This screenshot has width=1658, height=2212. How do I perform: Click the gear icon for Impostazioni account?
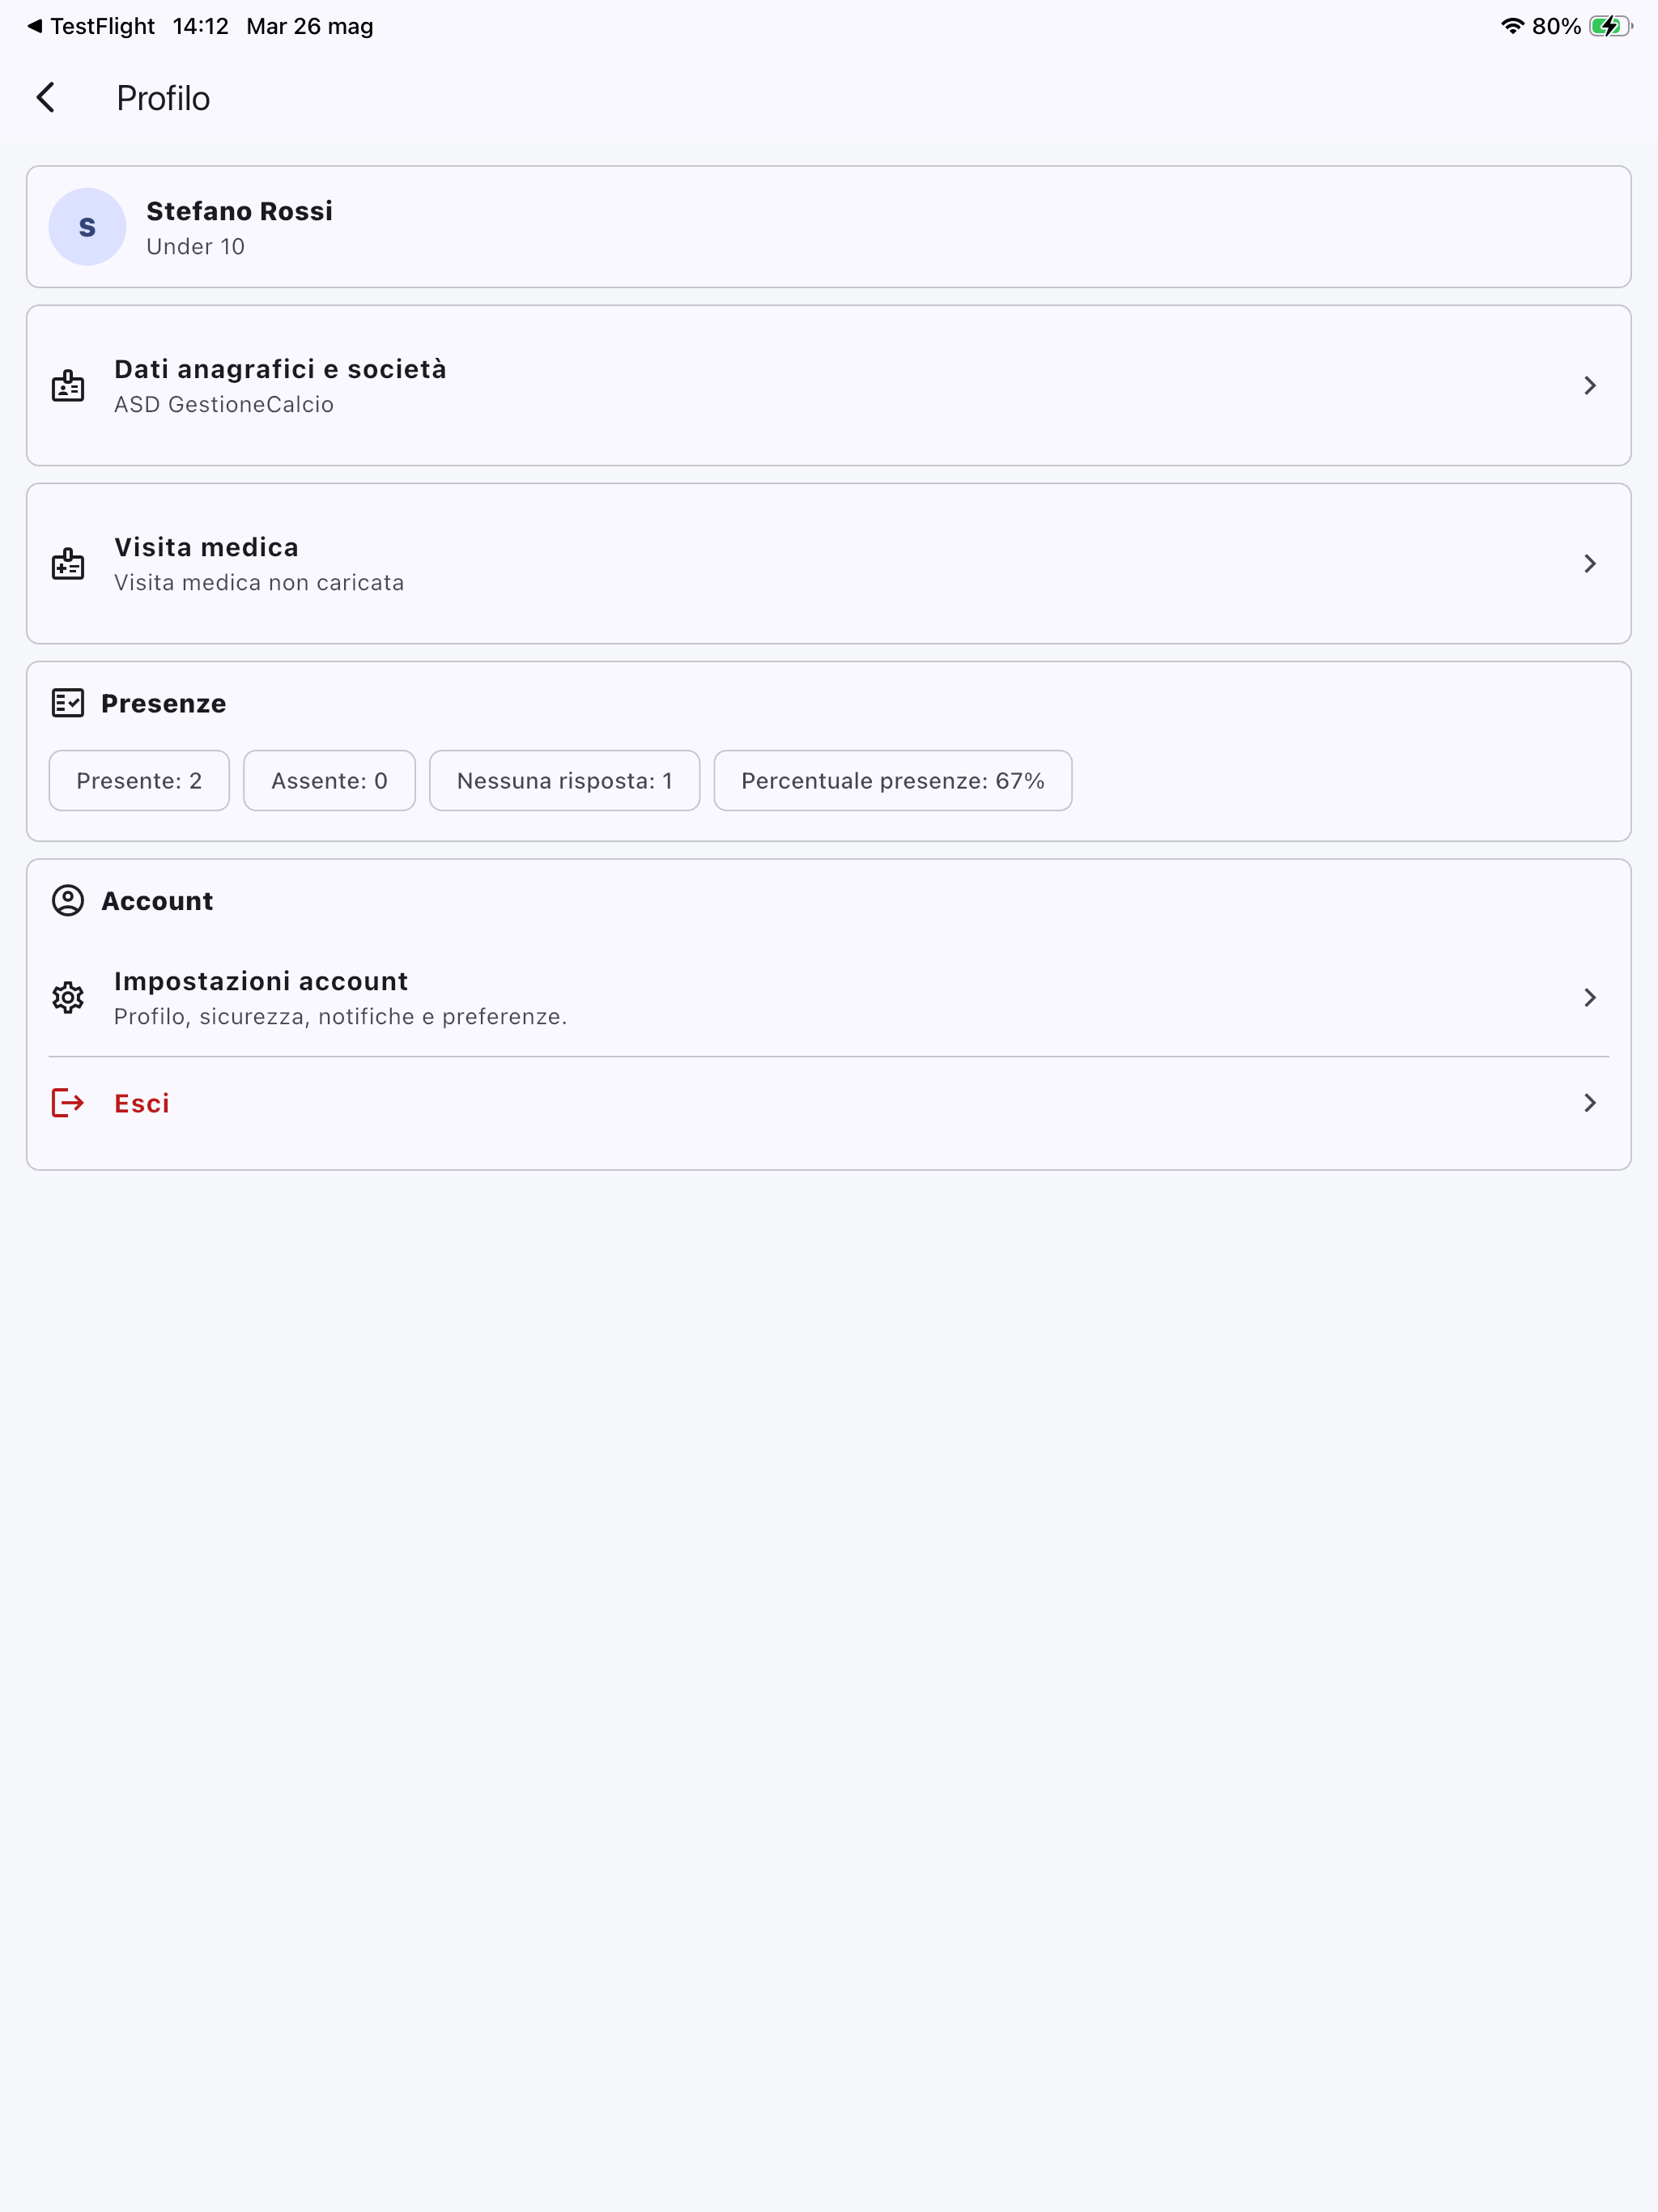tap(68, 998)
